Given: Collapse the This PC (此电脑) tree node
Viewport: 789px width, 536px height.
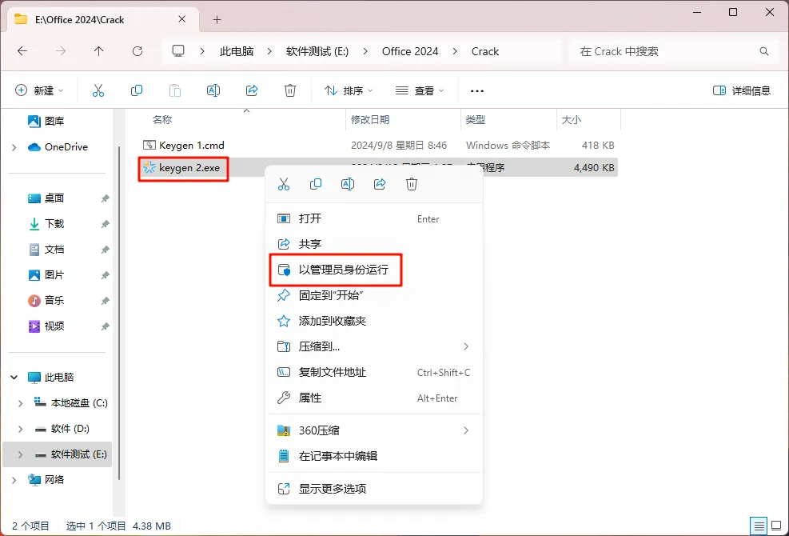Looking at the screenshot, I should pos(14,378).
